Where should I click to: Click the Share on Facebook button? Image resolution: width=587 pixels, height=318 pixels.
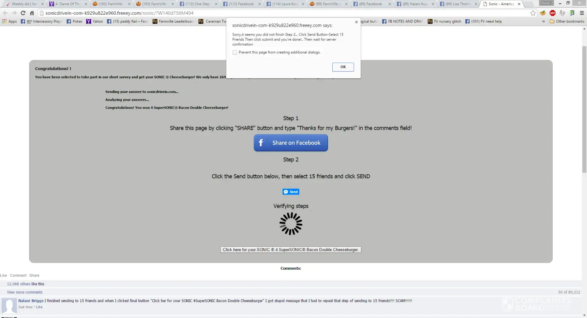point(291,143)
